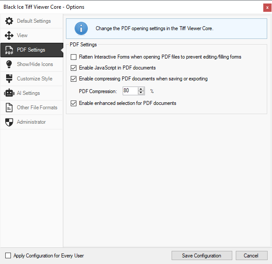
Task: Click the PDF document icon in sidebar
Action: pyautogui.click(x=9, y=50)
